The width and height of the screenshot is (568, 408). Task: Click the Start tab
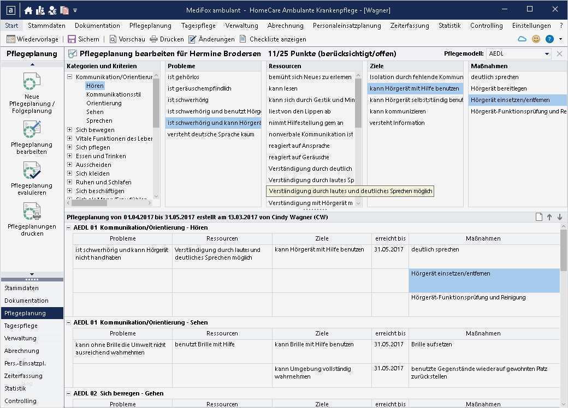tap(11, 26)
